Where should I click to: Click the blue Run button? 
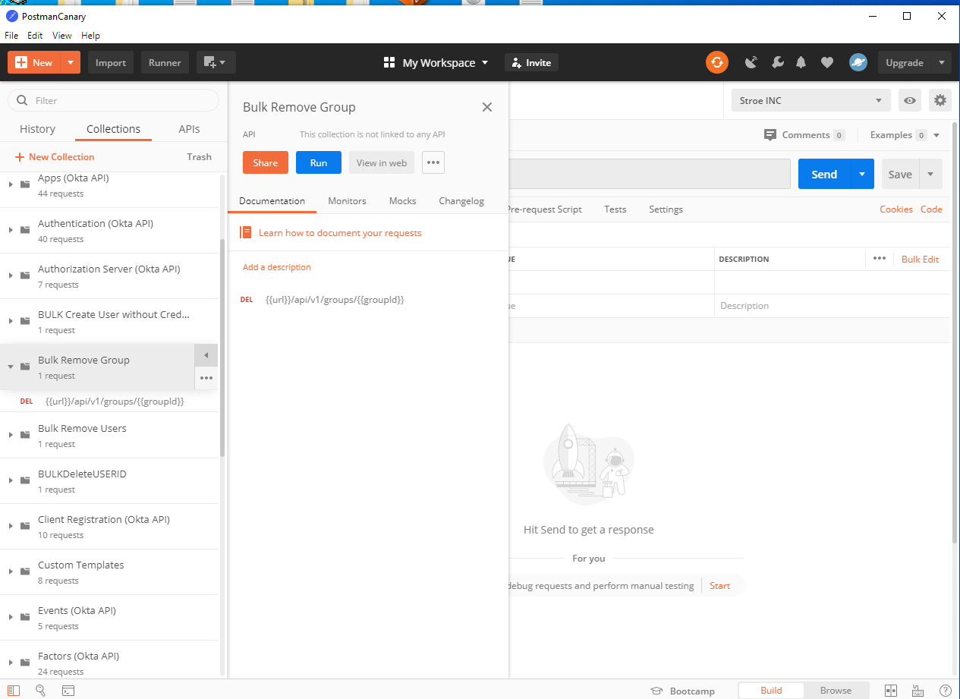pos(319,162)
